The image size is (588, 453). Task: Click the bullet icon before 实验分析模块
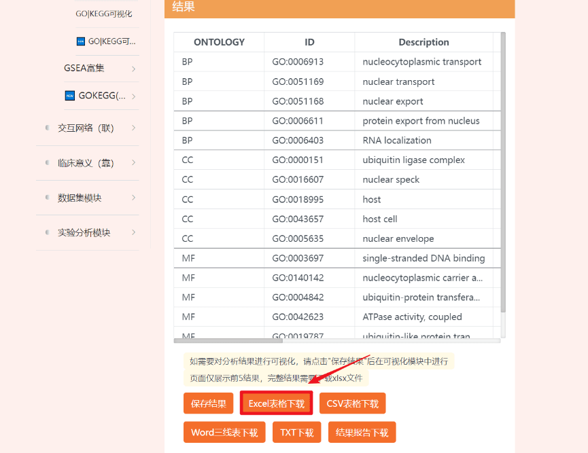47,232
